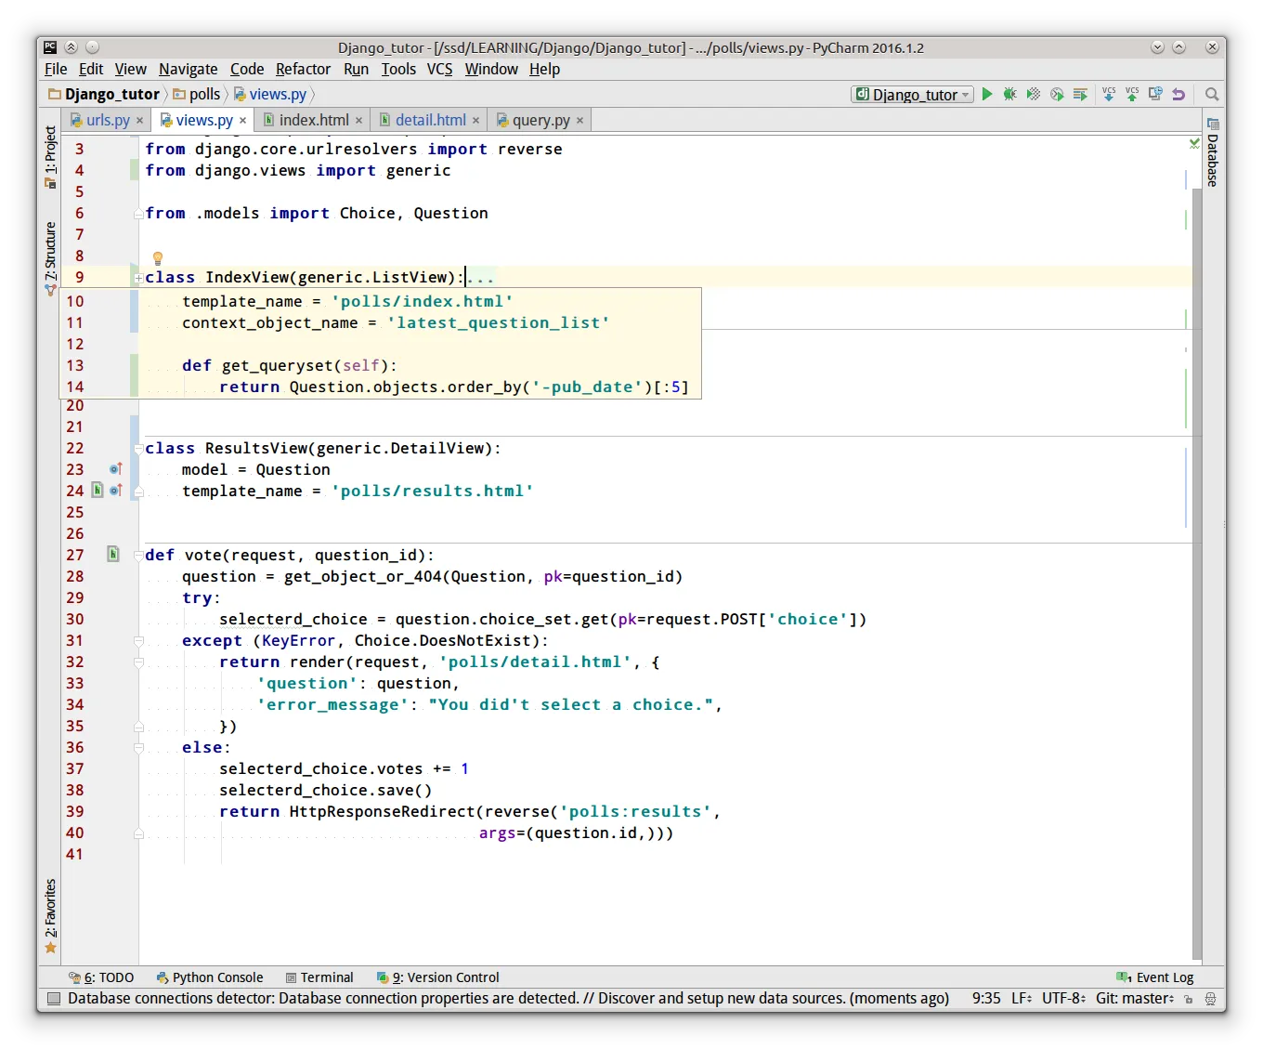The image size is (1263, 1049).
Task: Click override marker on line 24
Action: 116,491
